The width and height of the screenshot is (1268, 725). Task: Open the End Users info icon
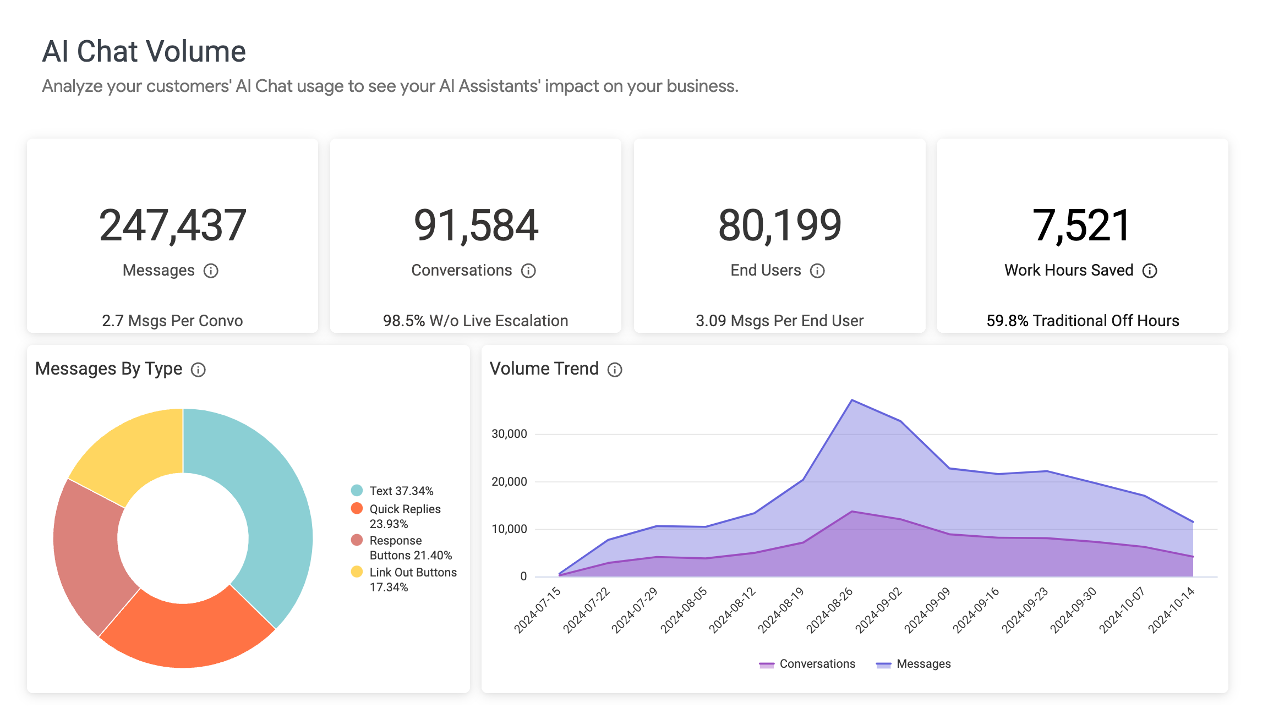click(x=817, y=271)
